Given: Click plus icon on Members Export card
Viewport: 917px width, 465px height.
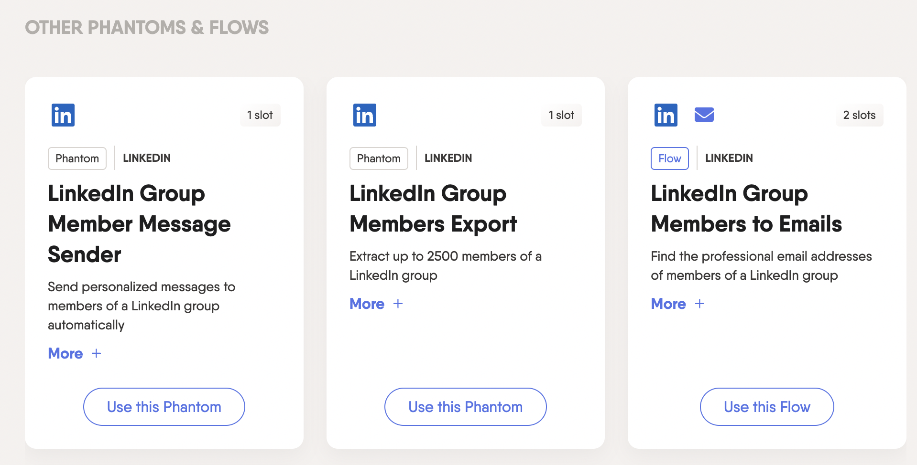Looking at the screenshot, I should point(398,304).
